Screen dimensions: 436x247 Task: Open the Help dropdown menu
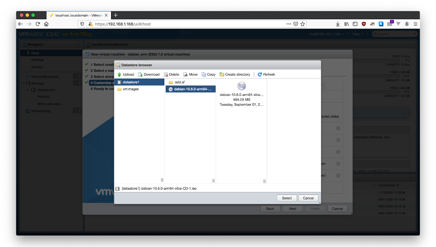[x=358, y=34]
